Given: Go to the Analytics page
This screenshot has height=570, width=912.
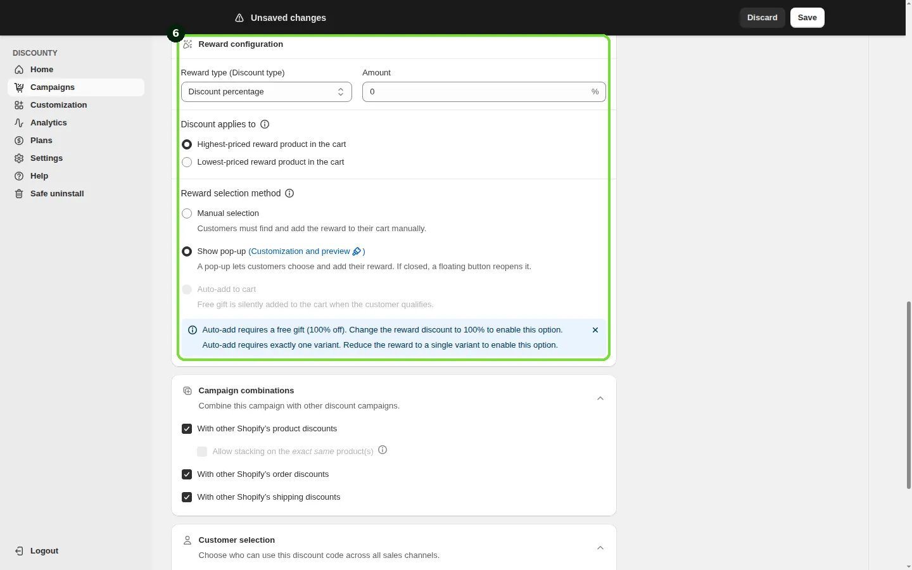Looking at the screenshot, I should pos(76,123).
